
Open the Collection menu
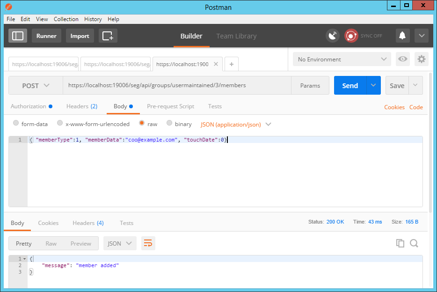tap(66, 19)
